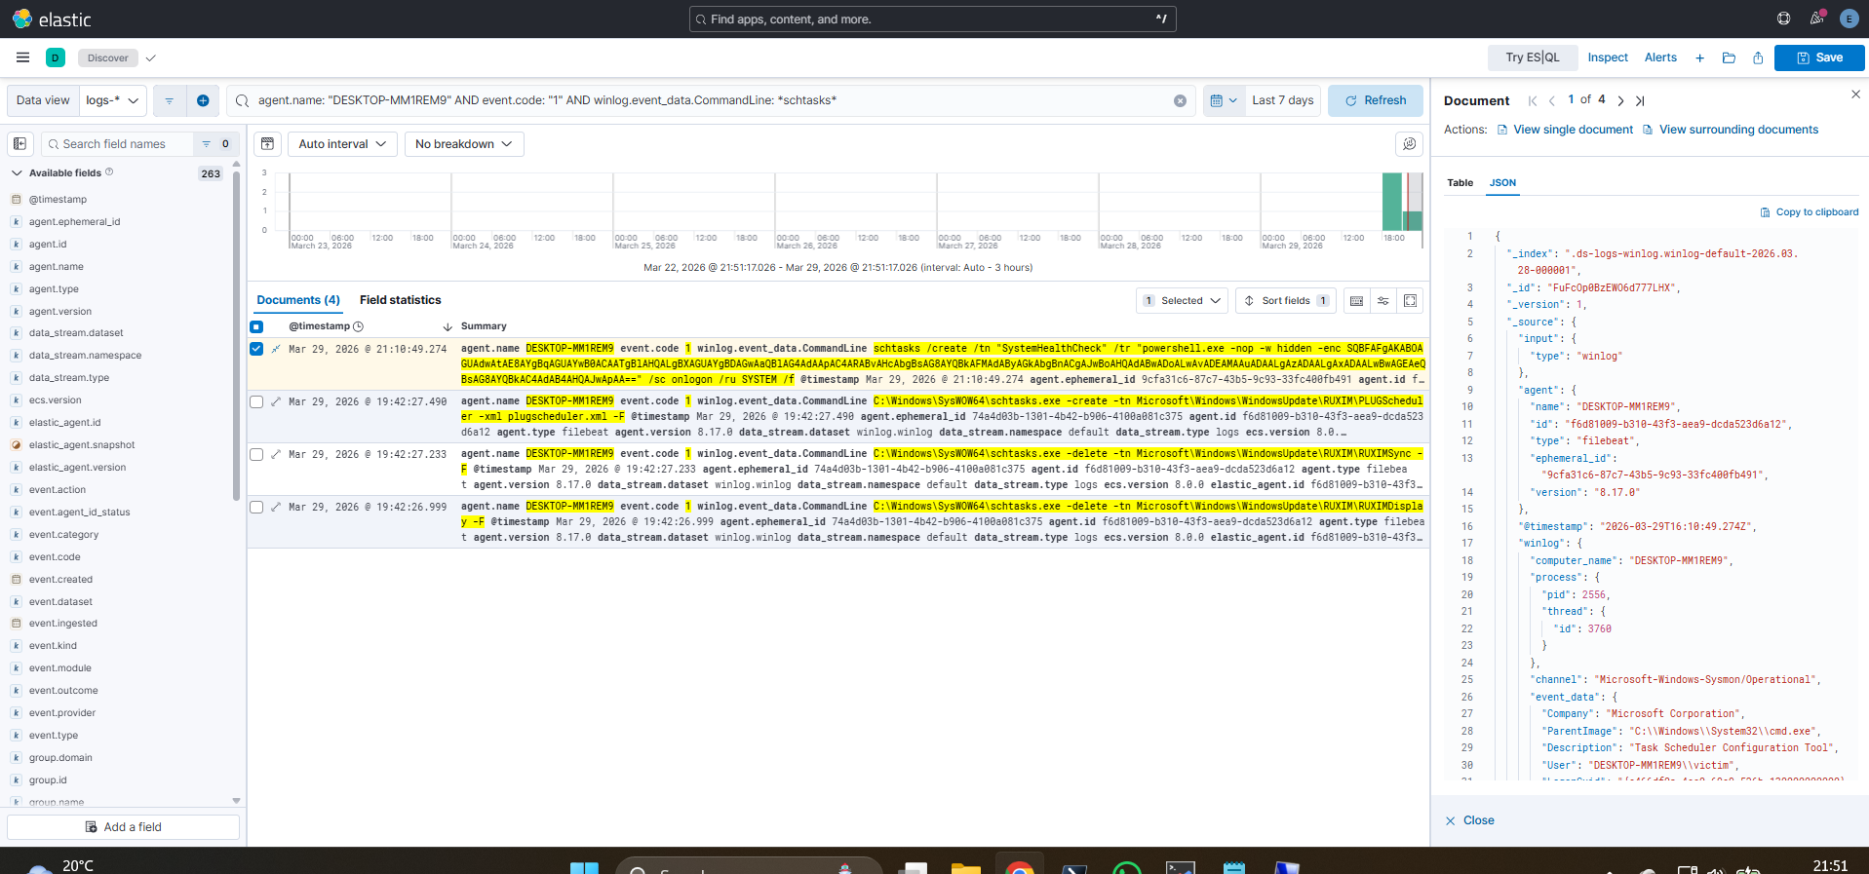The width and height of the screenshot is (1869, 874).
Task: Open the No breakdown dropdown
Action: pyautogui.click(x=464, y=144)
